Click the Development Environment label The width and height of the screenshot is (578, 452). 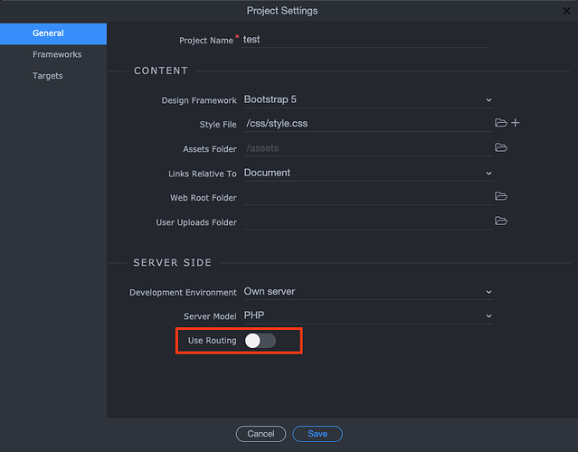tap(183, 292)
